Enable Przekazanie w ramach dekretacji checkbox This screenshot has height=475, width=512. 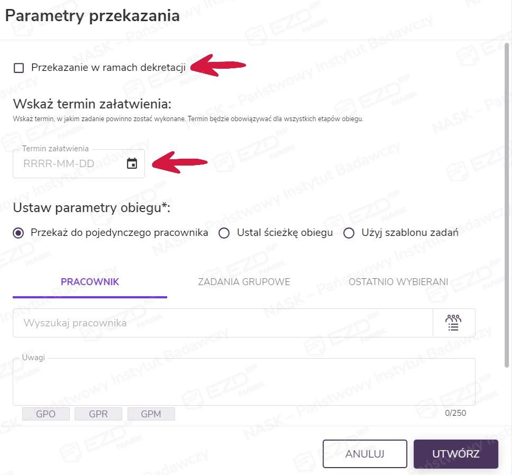click(19, 68)
